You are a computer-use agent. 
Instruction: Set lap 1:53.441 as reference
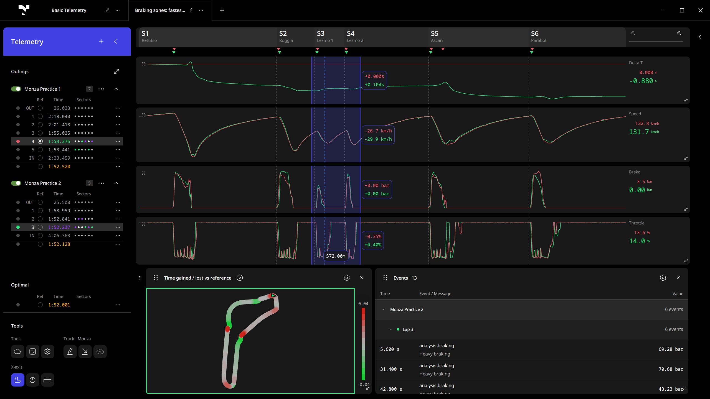40,150
